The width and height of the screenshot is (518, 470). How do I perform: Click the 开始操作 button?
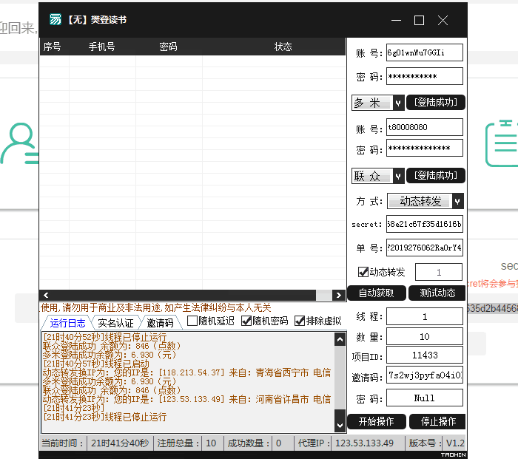coord(376,421)
